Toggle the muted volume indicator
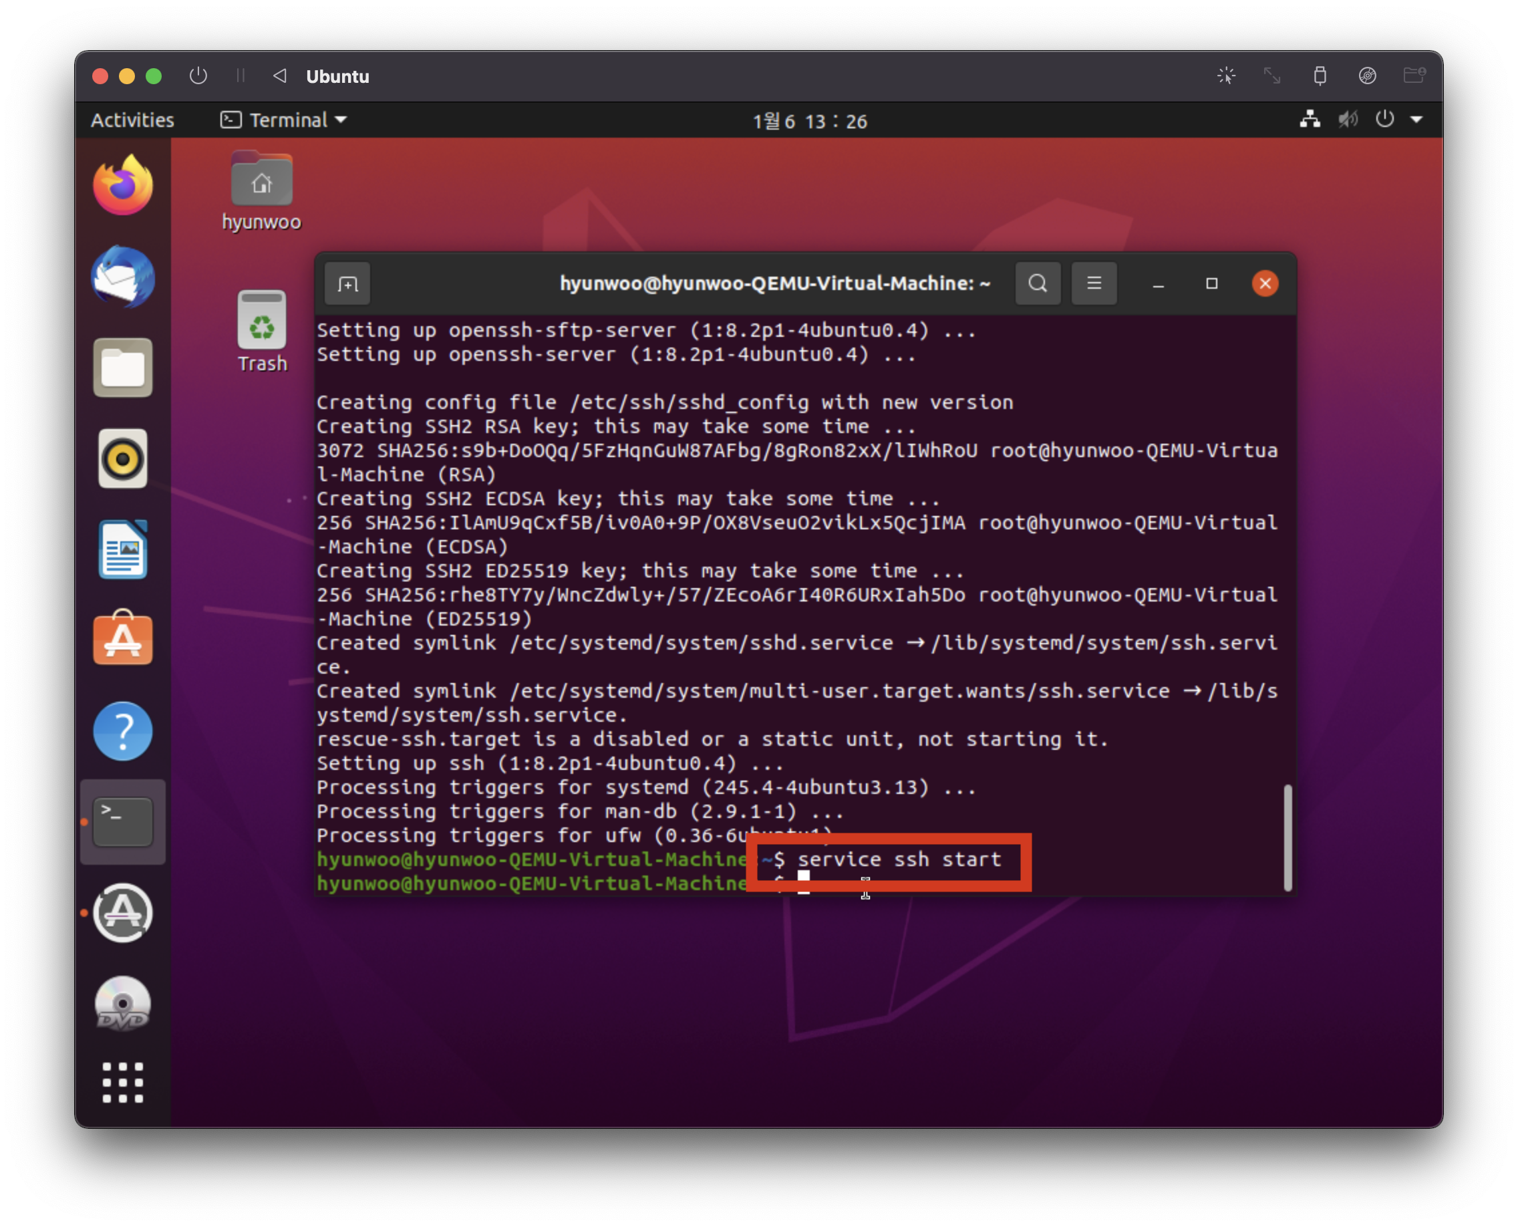1518x1227 pixels. (1348, 120)
